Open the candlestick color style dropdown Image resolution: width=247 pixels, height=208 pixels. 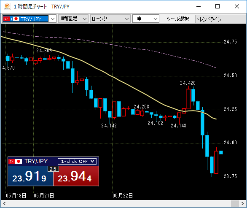tap(146, 19)
